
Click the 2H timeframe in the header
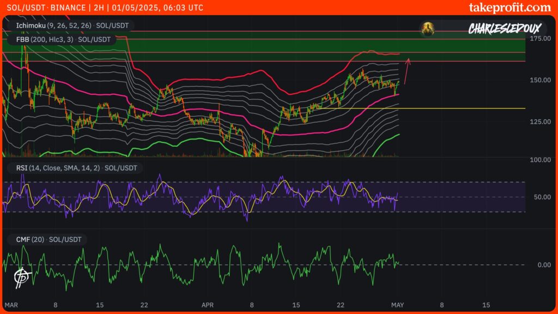point(99,8)
